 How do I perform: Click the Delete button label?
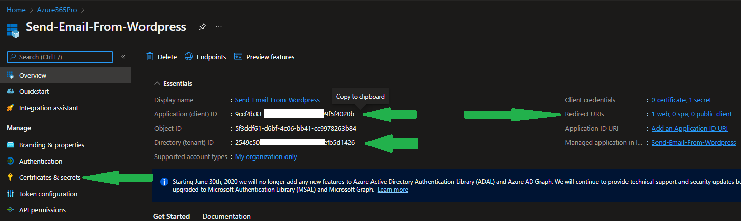coord(167,57)
